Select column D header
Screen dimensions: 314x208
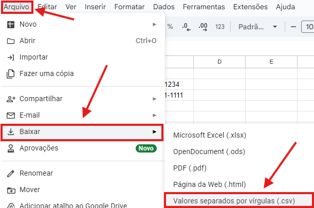point(219,62)
